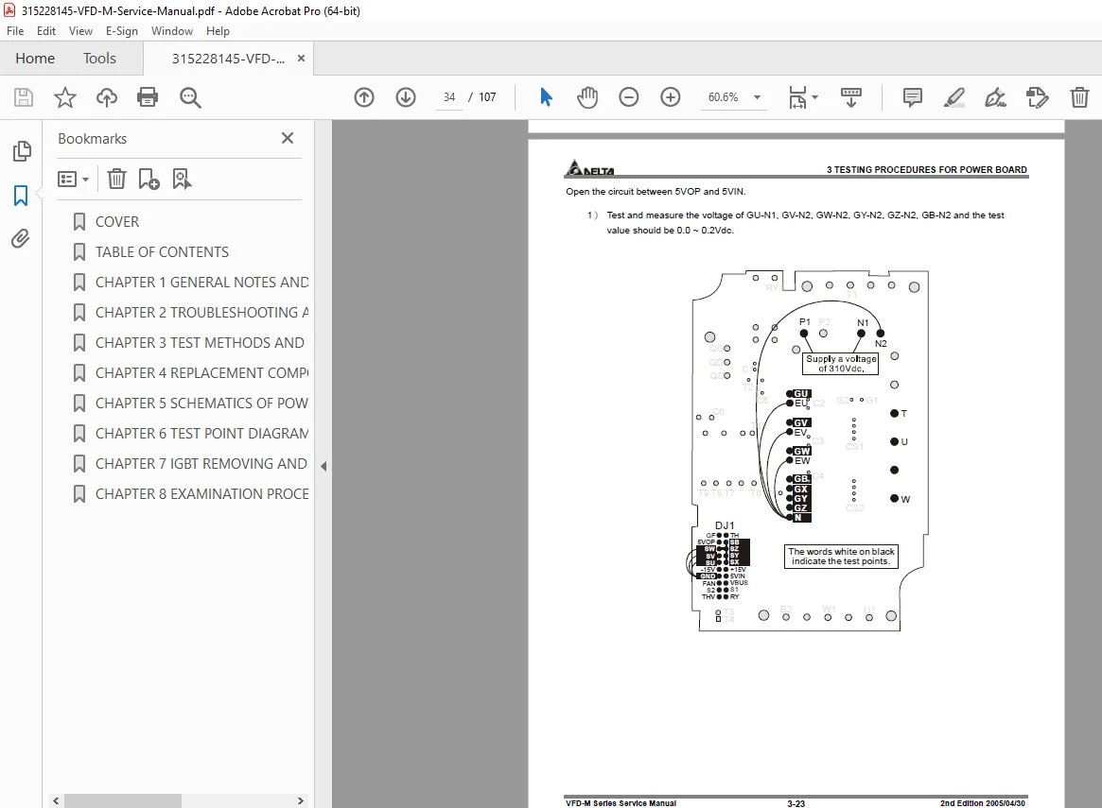The height and width of the screenshot is (808, 1102).
Task: Close the 315228145-VFD document tab
Action: point(301,59)
